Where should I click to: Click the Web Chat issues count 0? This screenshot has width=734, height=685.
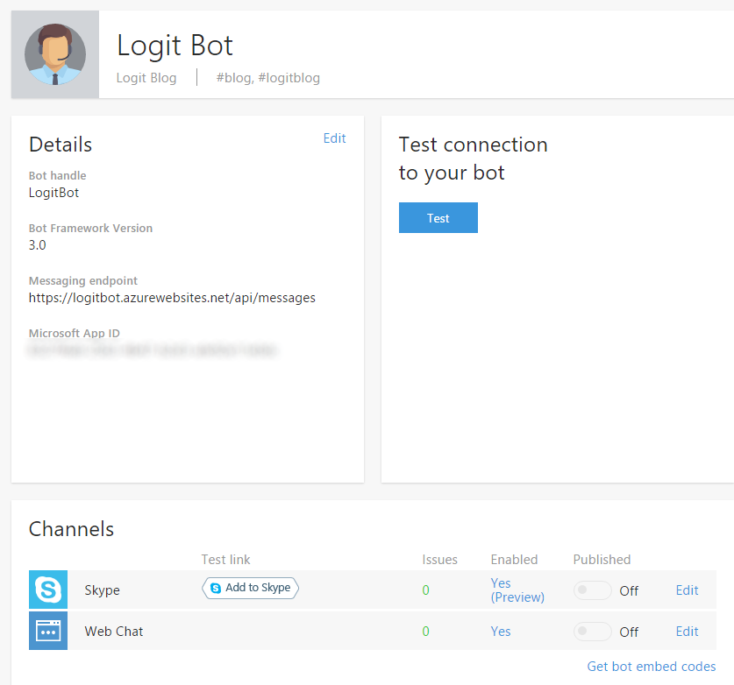click(x=425, y=632)
